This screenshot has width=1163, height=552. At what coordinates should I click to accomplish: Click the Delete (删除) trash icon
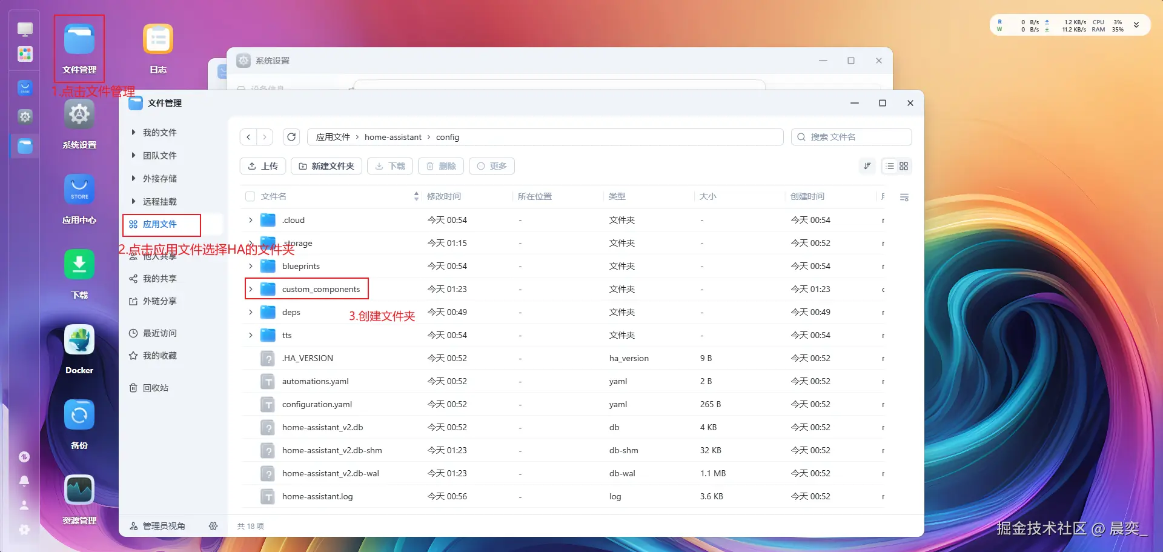click(431, 166)
